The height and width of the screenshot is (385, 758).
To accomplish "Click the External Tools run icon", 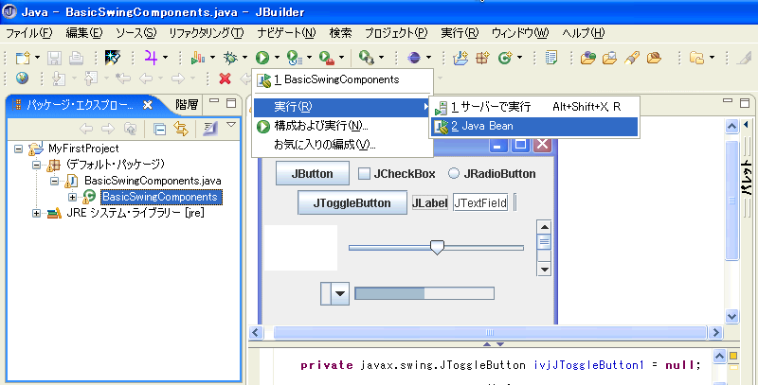I will (326, 58).
